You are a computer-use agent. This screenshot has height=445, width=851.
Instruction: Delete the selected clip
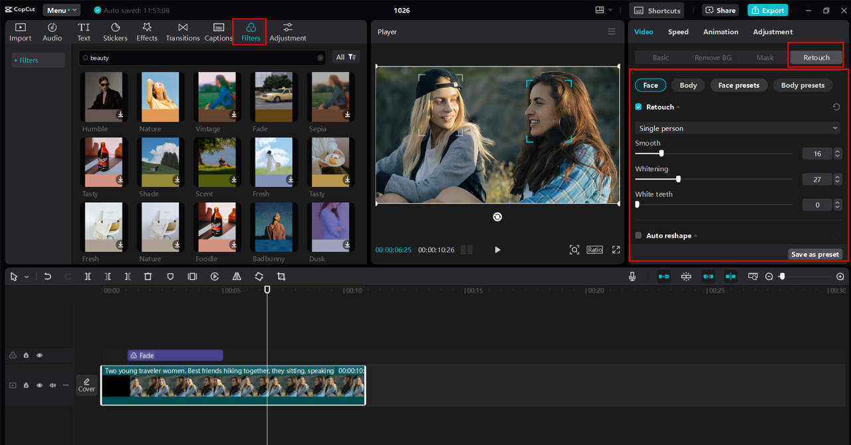click(x=148, y=276)
